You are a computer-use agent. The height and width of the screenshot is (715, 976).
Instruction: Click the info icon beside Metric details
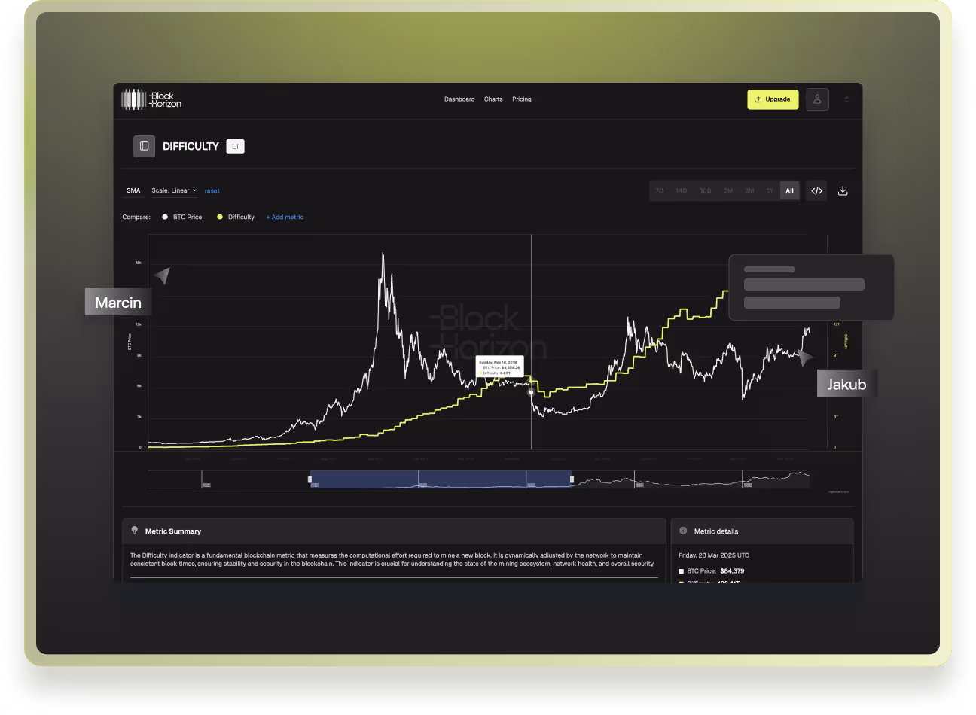coord(683,531)
